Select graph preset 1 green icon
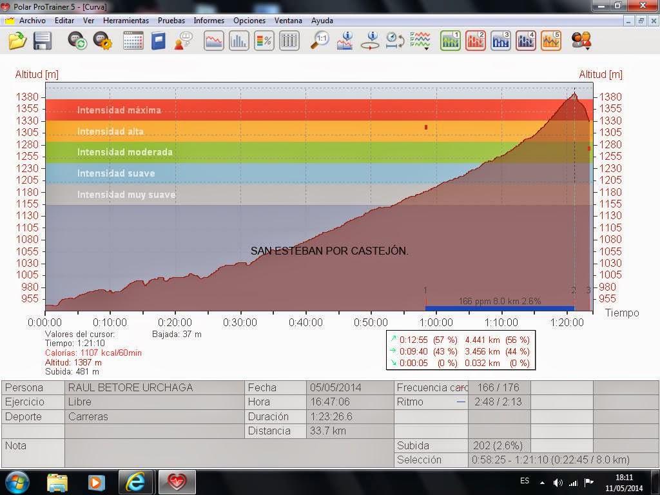 point(451,41)
